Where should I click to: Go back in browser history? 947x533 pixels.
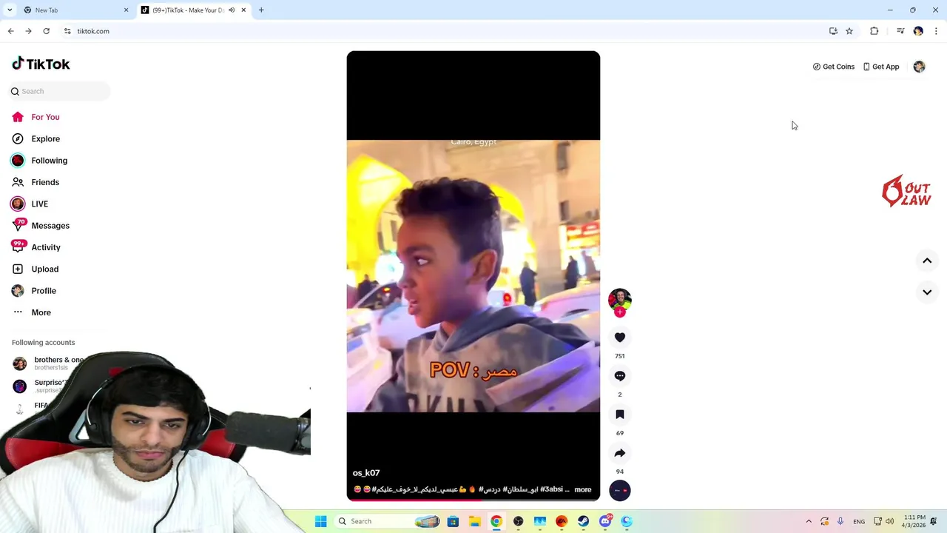tap(10, 31)
